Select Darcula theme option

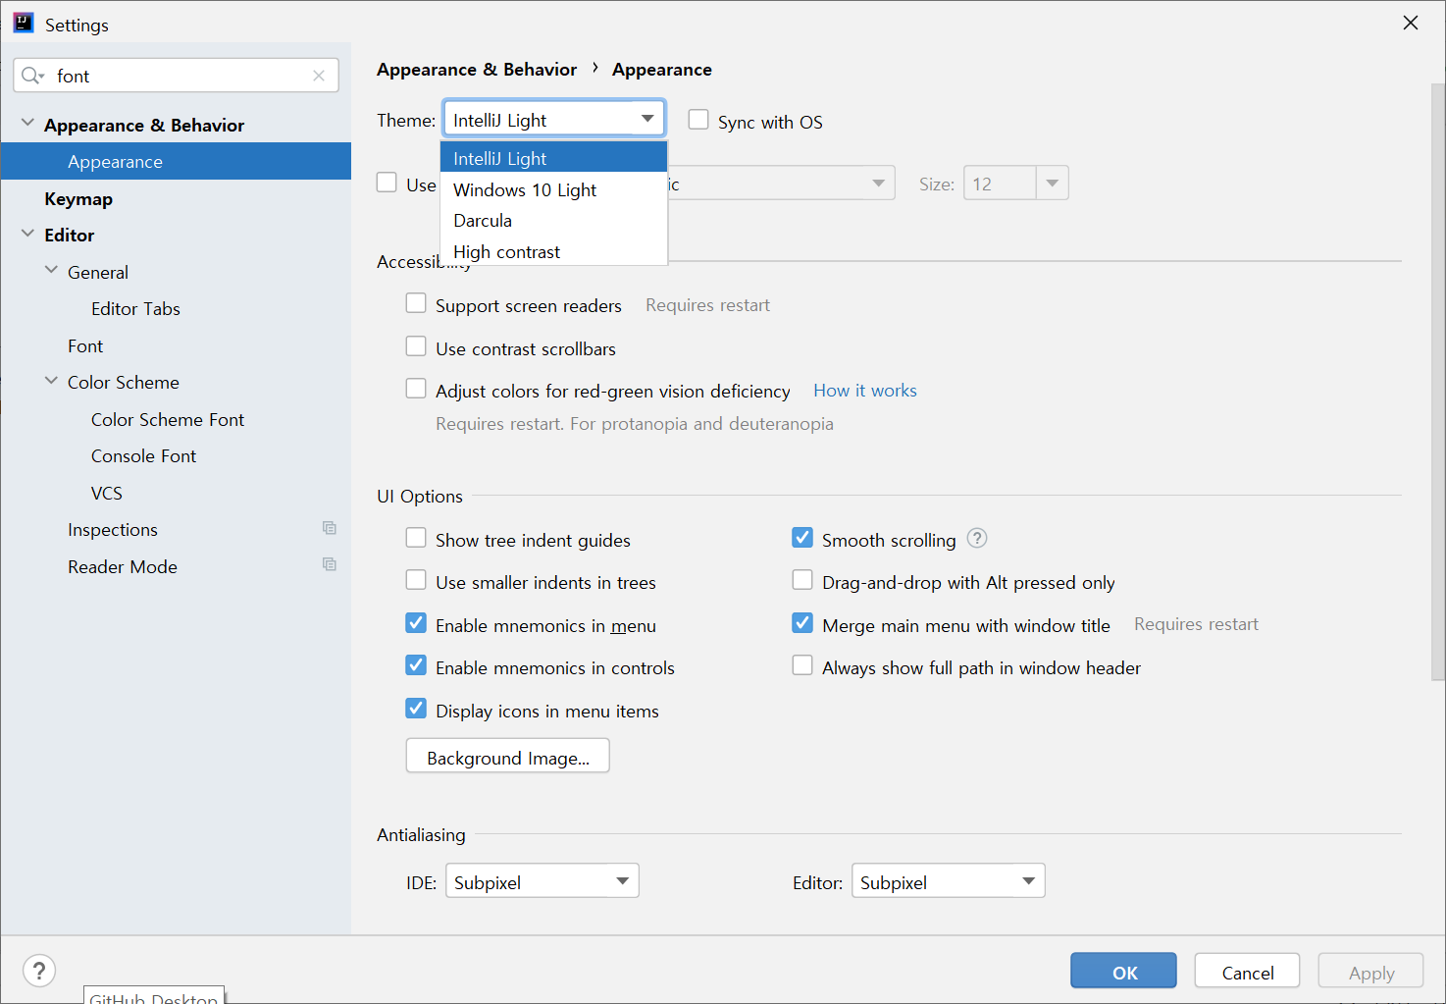pos(554,220)
